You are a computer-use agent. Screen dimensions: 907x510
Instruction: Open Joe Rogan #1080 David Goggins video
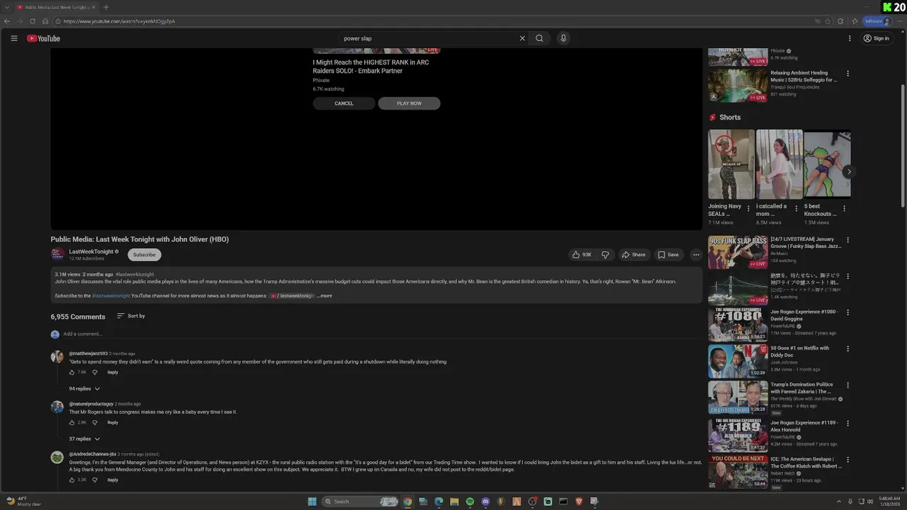(738, 324)
